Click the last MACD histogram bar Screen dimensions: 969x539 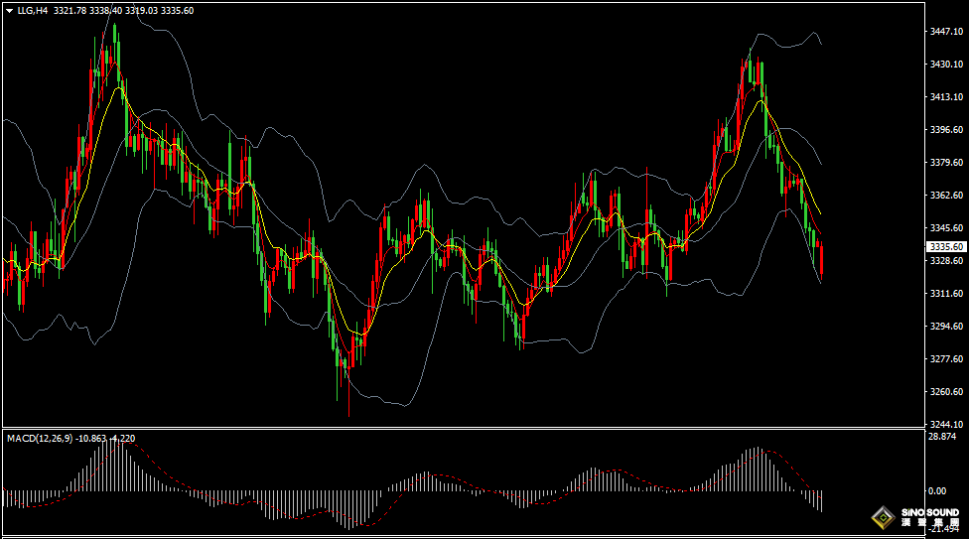[821, 500]
